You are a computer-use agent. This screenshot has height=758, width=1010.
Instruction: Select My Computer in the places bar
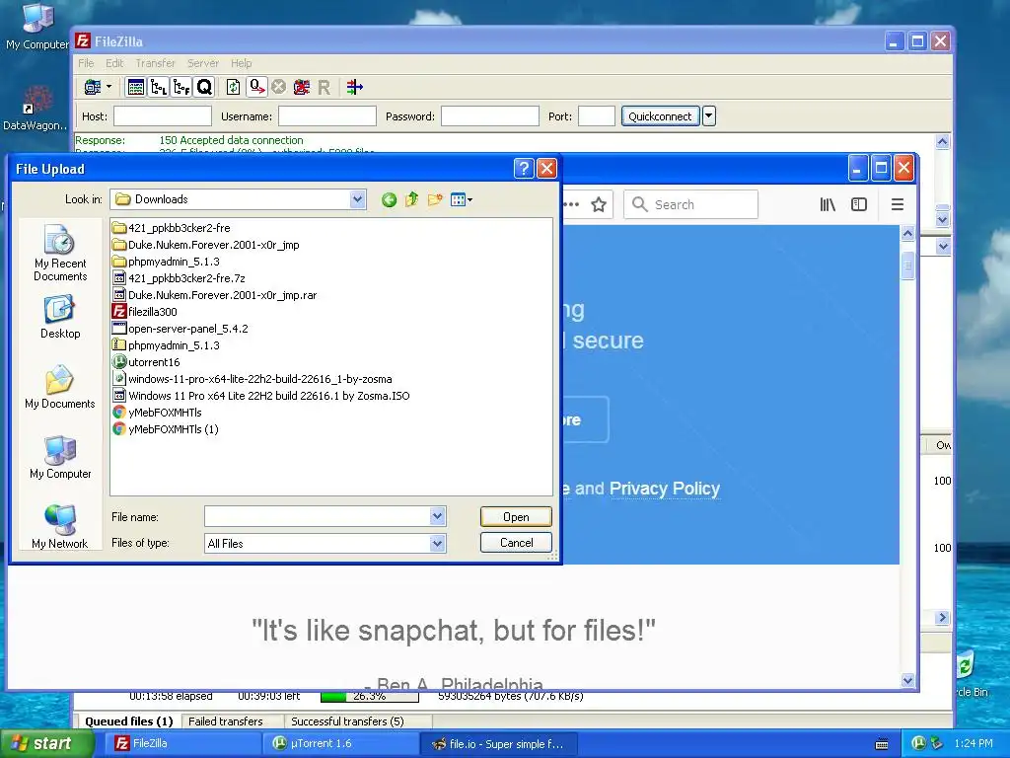click(60, 457)
